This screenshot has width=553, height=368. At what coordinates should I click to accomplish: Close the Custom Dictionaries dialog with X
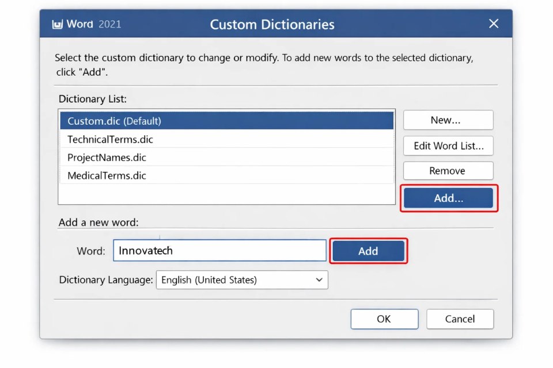point(494,24)
